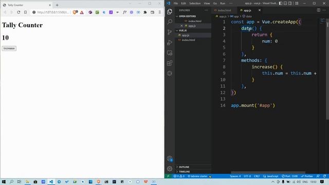
Task: Click Port: 5500 Live Server status
Action: pyautogui.click(x=289, y=176)
